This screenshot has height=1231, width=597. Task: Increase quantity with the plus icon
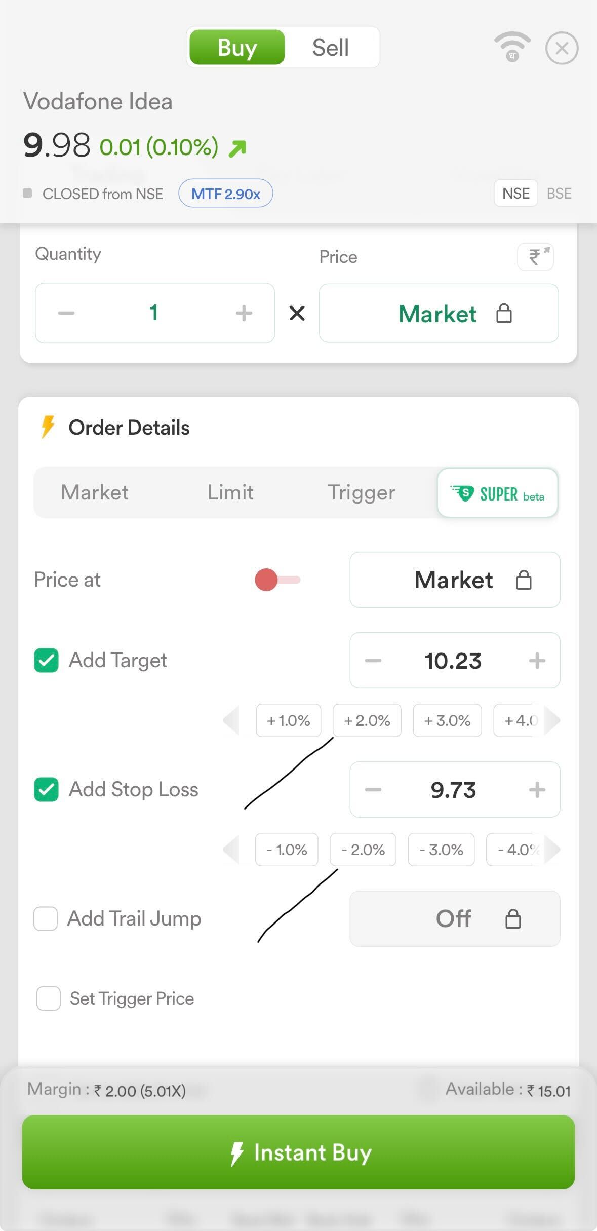[x=244, y=313]
